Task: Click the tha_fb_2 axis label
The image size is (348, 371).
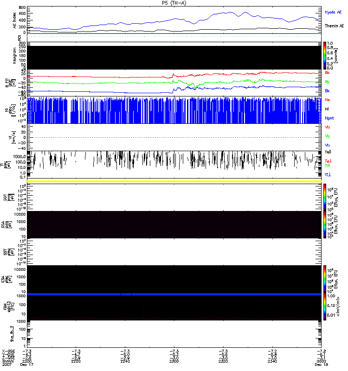Action: [x=12, y=334]
